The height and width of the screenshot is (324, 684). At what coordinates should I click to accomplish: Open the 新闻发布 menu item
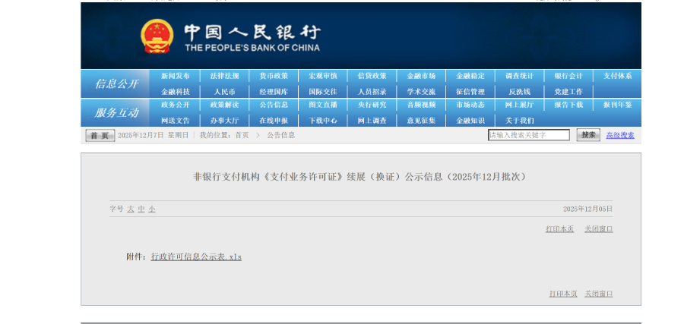click(176, 76)
